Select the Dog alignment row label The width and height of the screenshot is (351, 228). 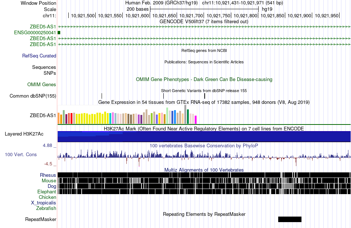pos(52,186)
